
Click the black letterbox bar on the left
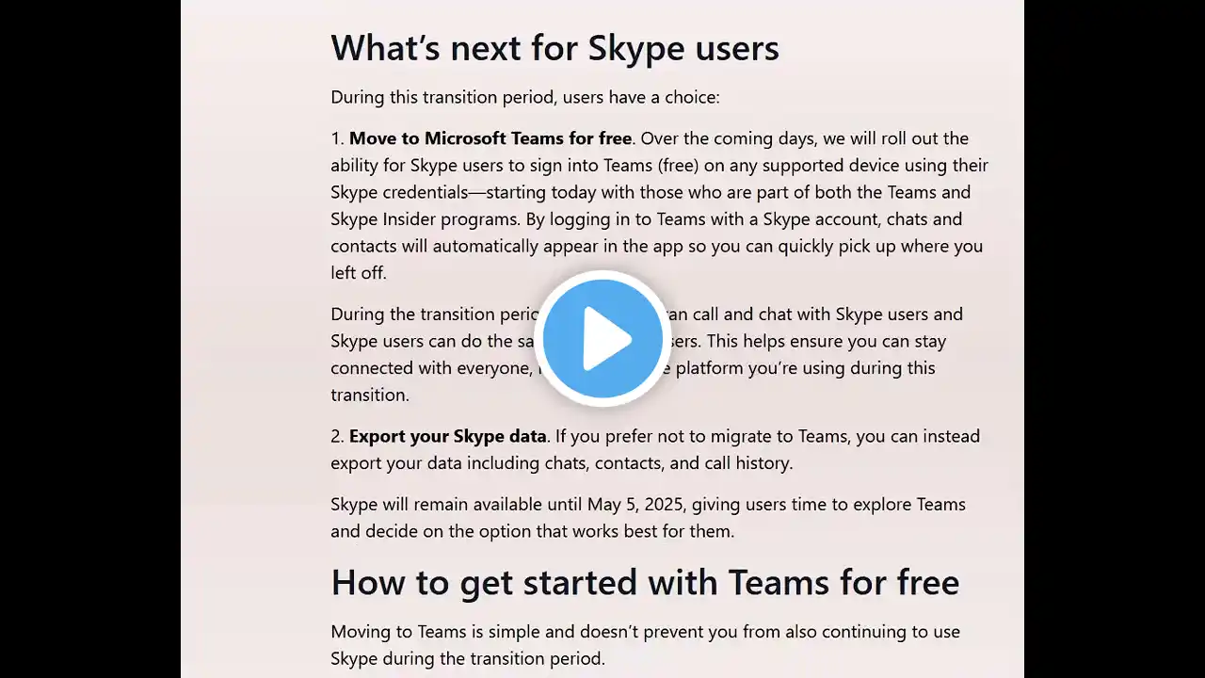(x=90, y=339)
